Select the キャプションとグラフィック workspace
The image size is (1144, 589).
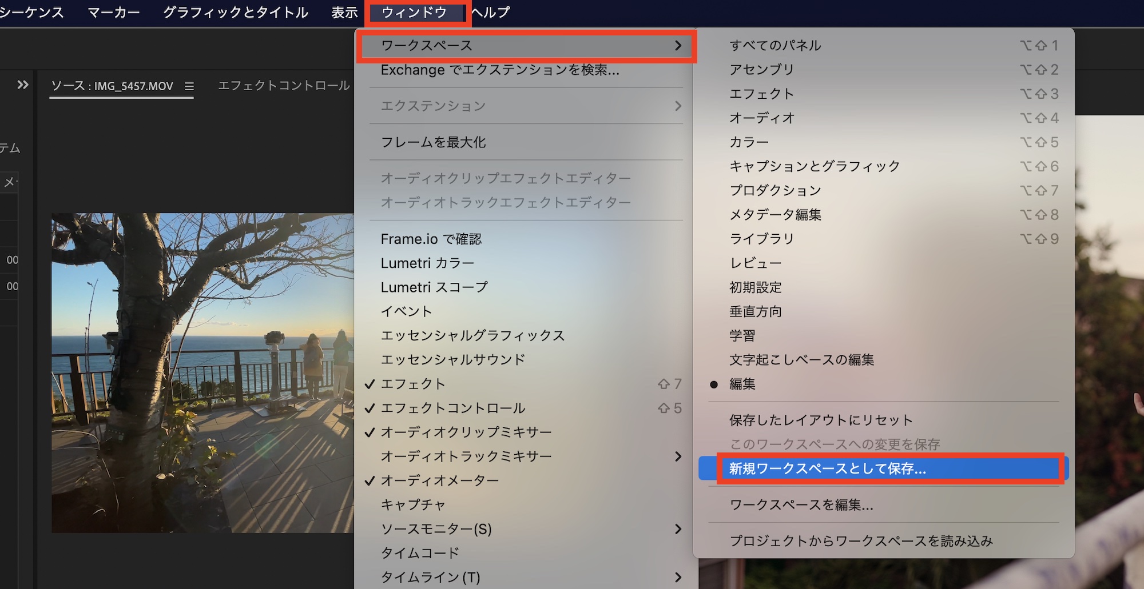click(x=884, y=166)
